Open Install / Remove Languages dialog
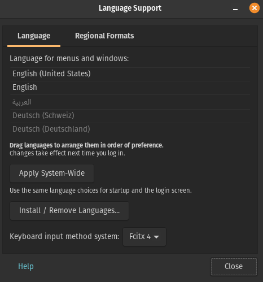Image resolution: width=263 pixels, height=282 pixels. 69,211
